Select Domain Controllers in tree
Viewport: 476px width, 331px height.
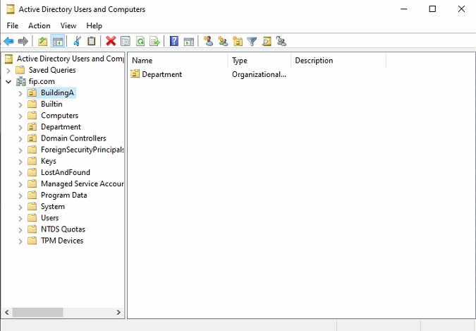[73, 138]
